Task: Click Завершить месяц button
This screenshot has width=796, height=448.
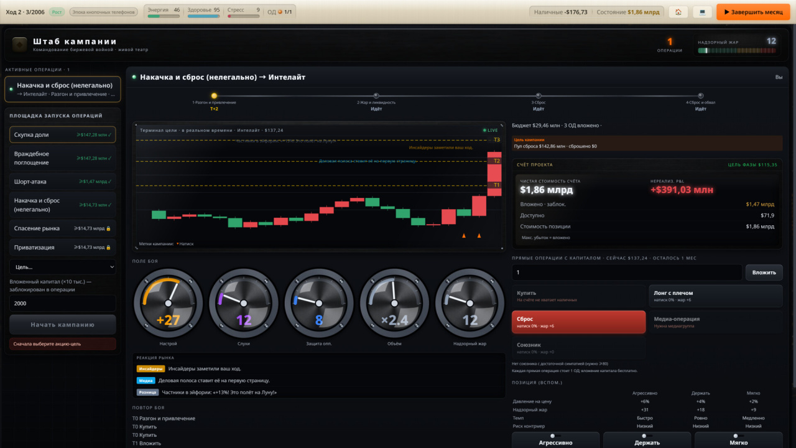Action: click(x=753, y=12)
